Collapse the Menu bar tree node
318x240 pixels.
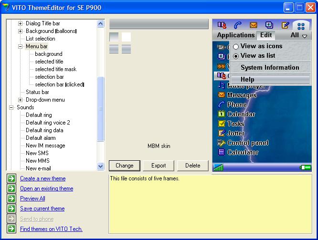tap(20, 46)
